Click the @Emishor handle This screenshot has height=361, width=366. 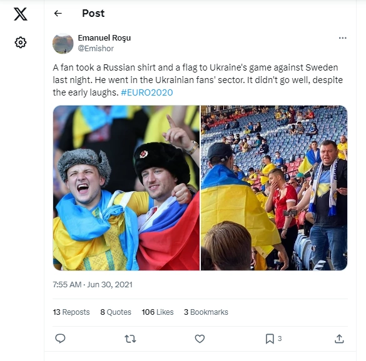(96, 48)
